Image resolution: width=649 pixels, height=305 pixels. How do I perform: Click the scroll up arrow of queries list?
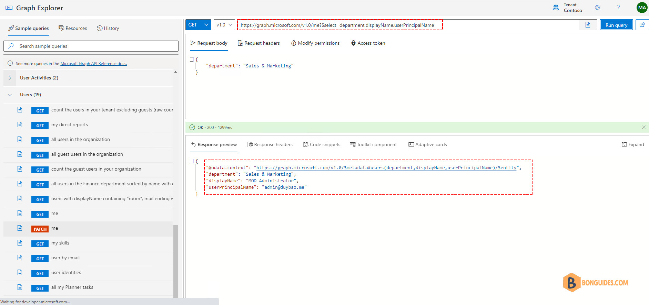(x=175, y=72)
